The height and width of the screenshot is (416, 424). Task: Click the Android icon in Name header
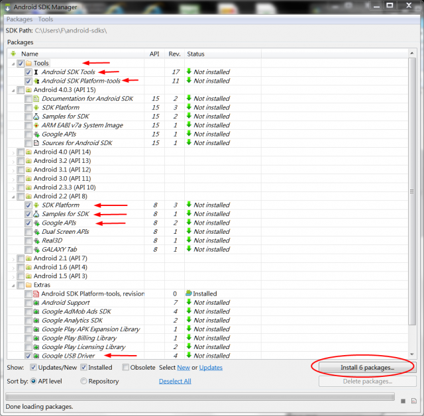point(13,54)
